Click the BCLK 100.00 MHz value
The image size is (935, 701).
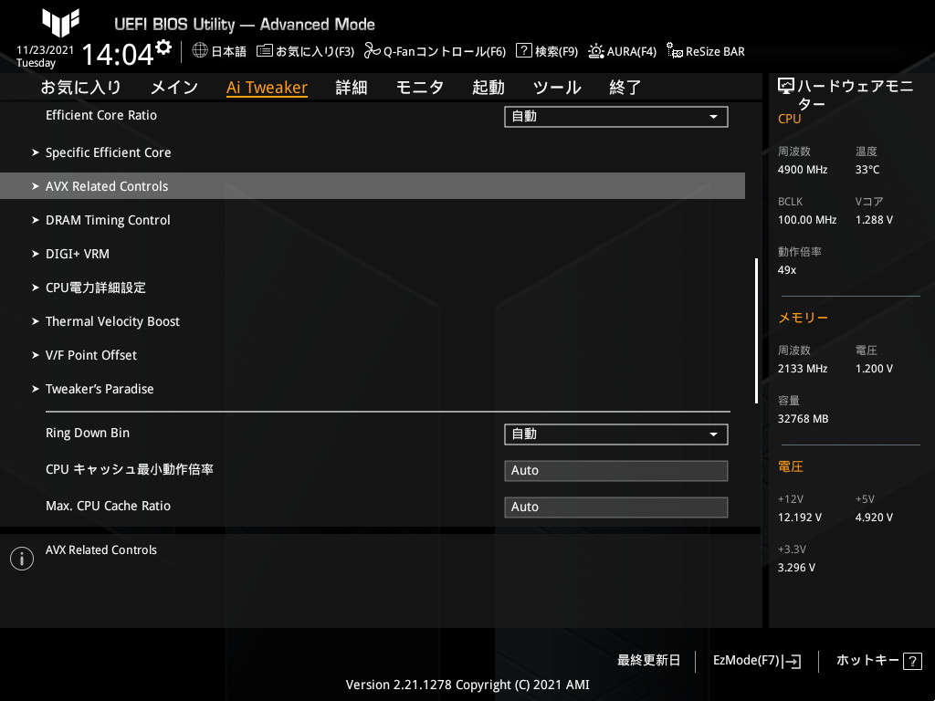(807, 220)
